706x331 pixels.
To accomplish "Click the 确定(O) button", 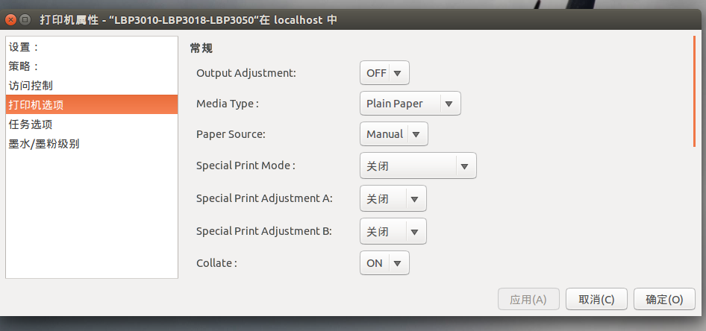I will [x=664, y=300].
